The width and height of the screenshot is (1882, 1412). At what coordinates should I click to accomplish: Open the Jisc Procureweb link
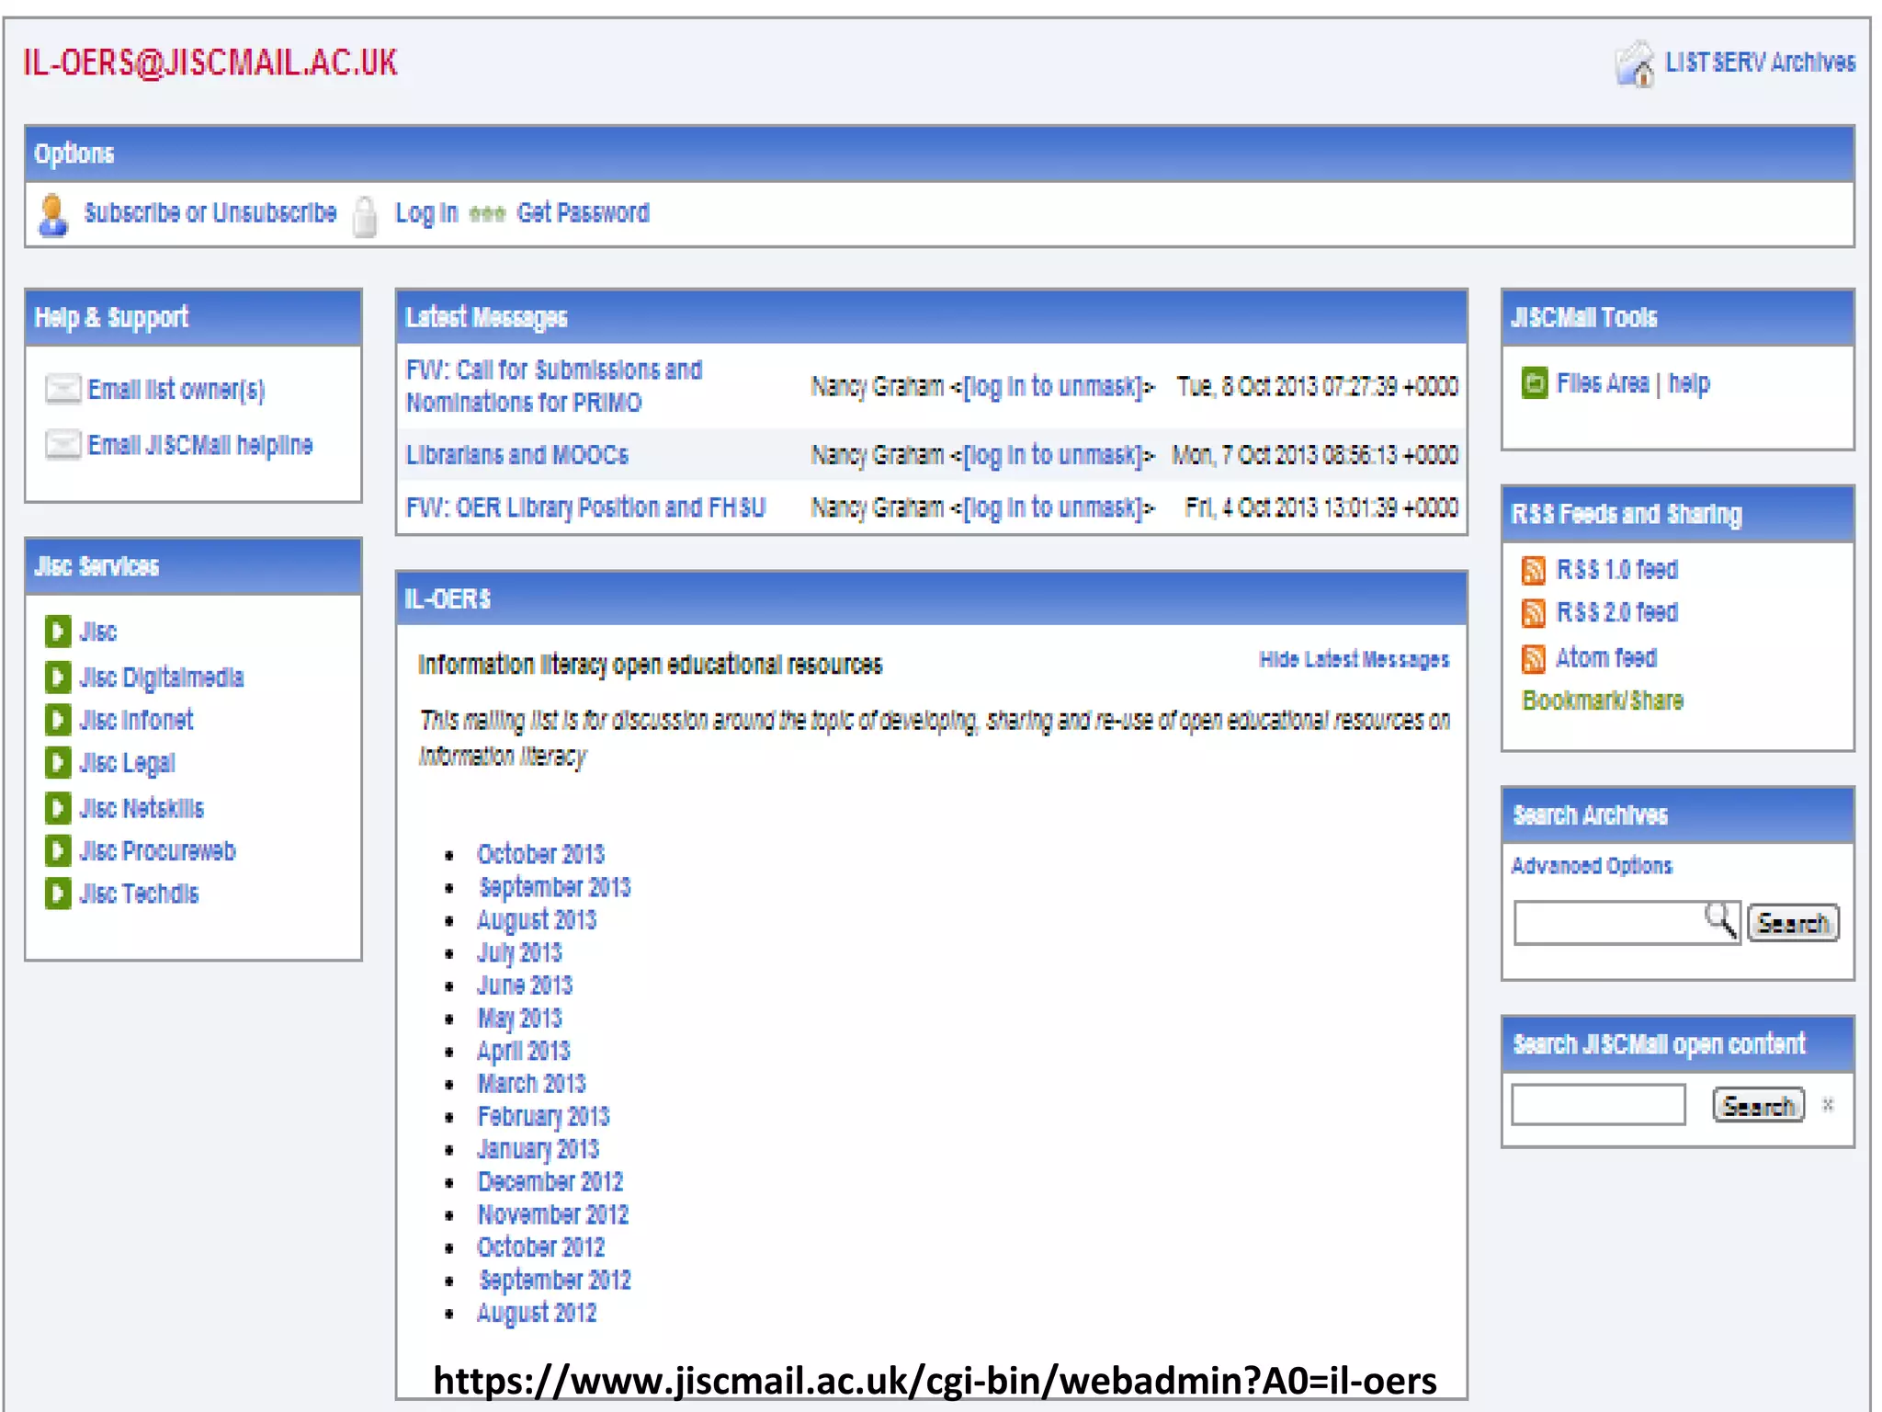(x=157, y=851)
